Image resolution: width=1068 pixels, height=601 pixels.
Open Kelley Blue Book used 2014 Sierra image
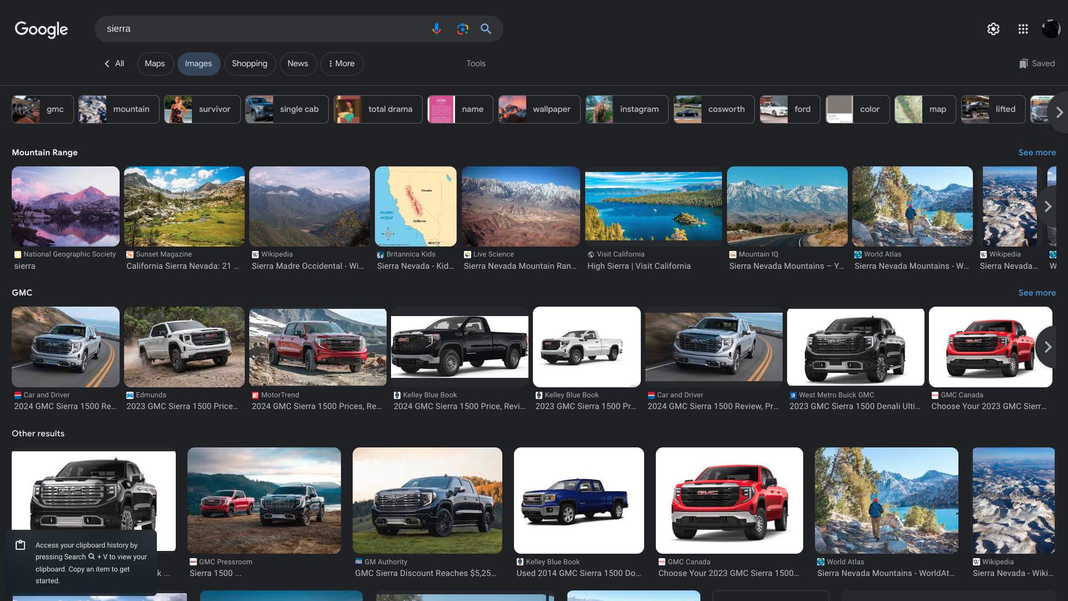point(578,500)
